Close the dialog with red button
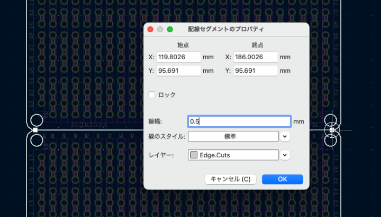This screenshot has height=217, width=381. click(x=150, y=30)
